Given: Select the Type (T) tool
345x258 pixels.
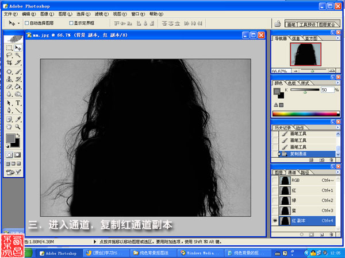Looking at the screenshot, I should click(x=18, y=103).
